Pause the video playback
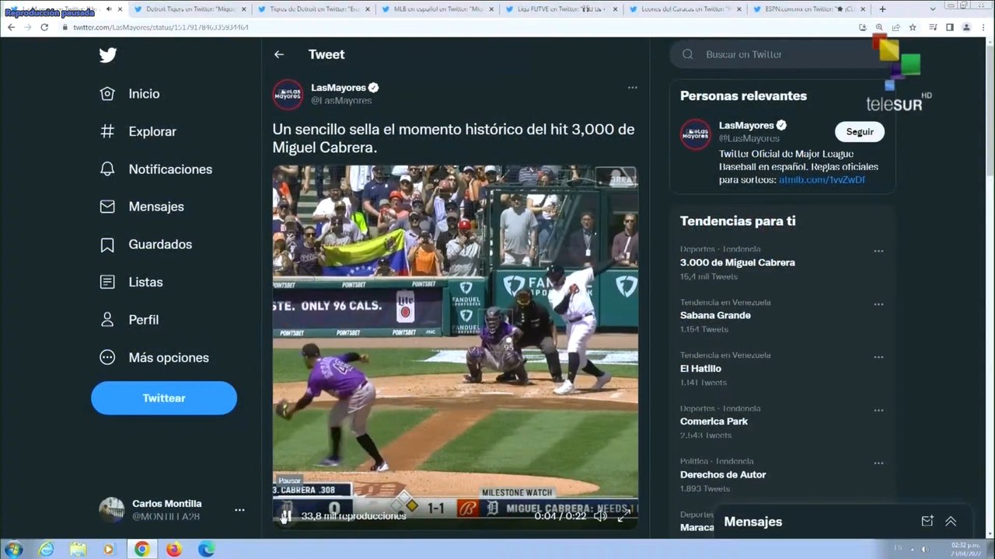Screen dimensions: 995x559 pos(286,516)
